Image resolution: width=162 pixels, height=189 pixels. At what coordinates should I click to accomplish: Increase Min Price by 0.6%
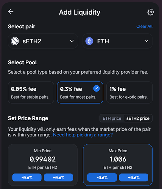click(59, 178)
